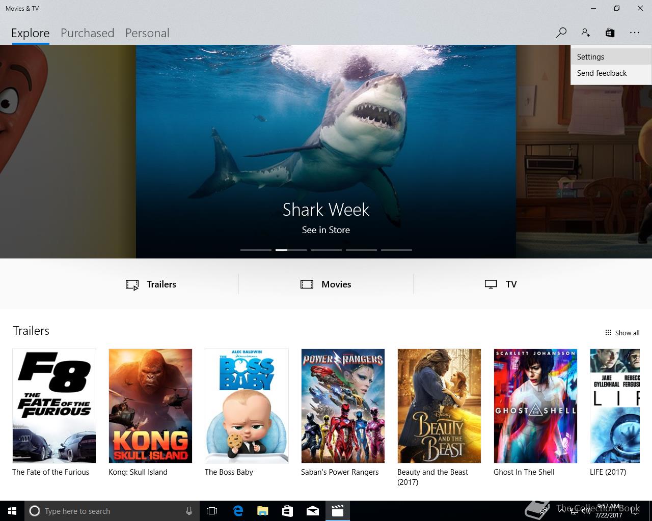Open Task View on the taskbar

click(x=212, y=511)
